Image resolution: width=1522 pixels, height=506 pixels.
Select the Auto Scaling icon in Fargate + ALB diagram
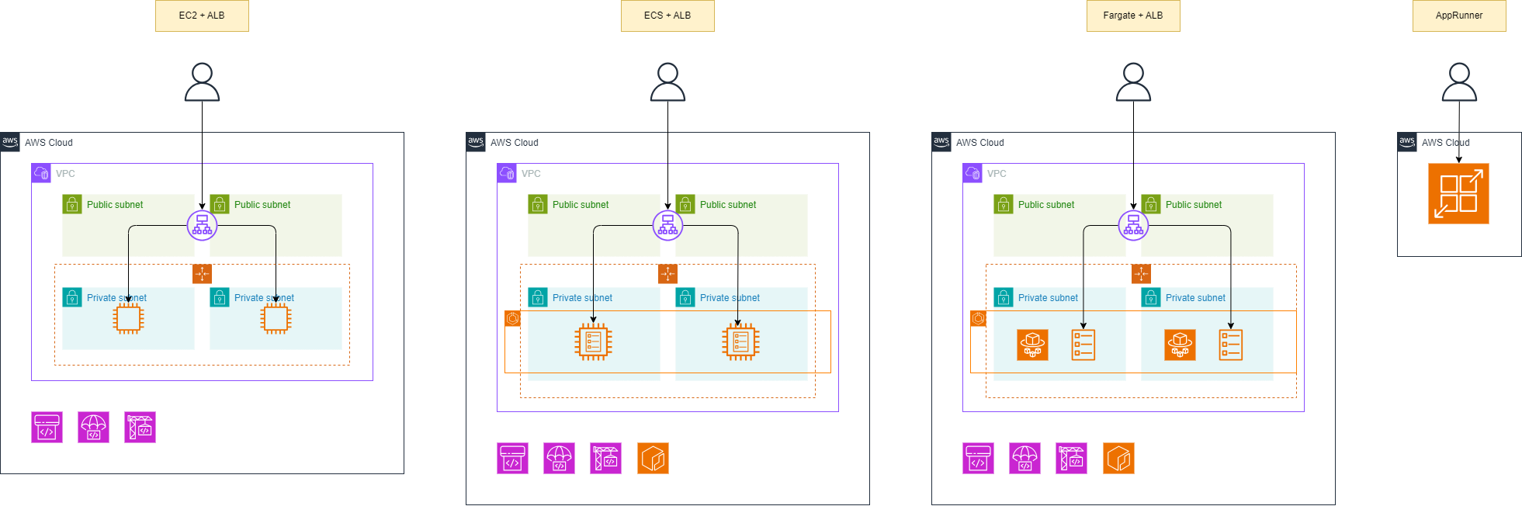(x=1141, y=274)
